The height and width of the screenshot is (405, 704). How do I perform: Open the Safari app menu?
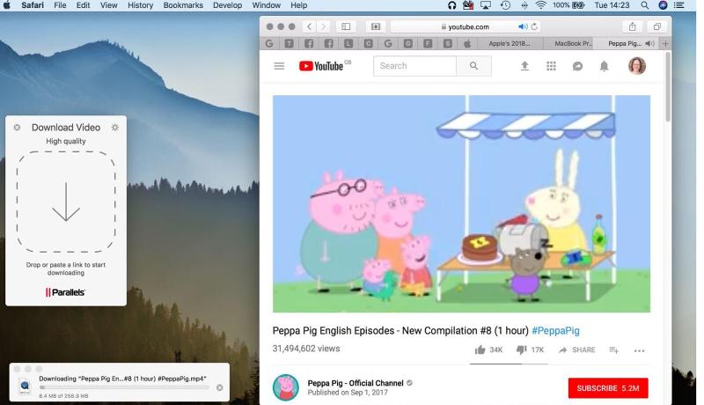[x=33, y=5]
